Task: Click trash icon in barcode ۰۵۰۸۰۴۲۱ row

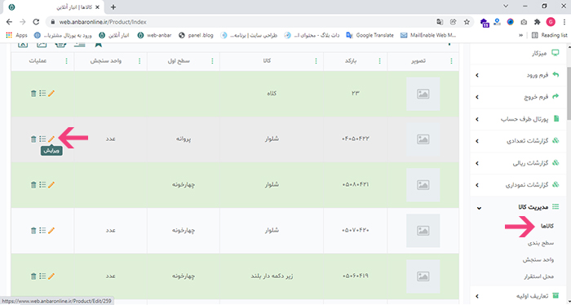Action: pyautogui.click(x=33, y=185)
